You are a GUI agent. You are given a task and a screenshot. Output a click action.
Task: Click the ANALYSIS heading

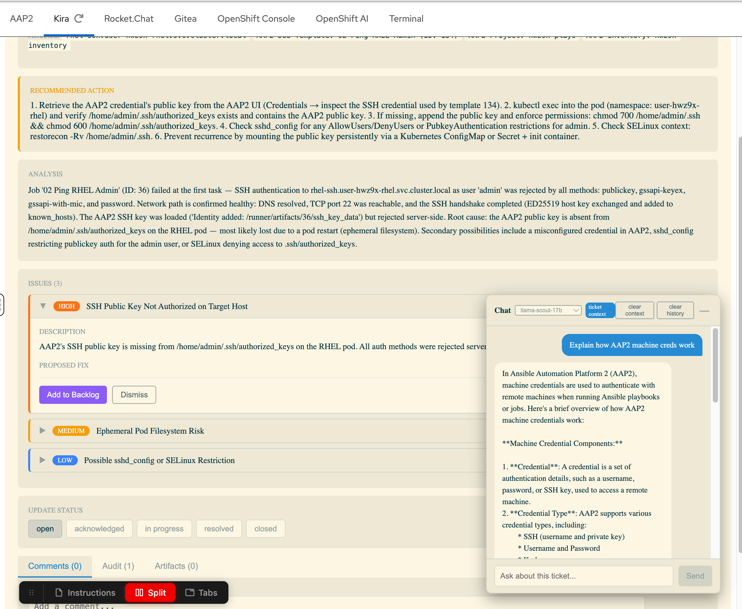coord(45,174)
